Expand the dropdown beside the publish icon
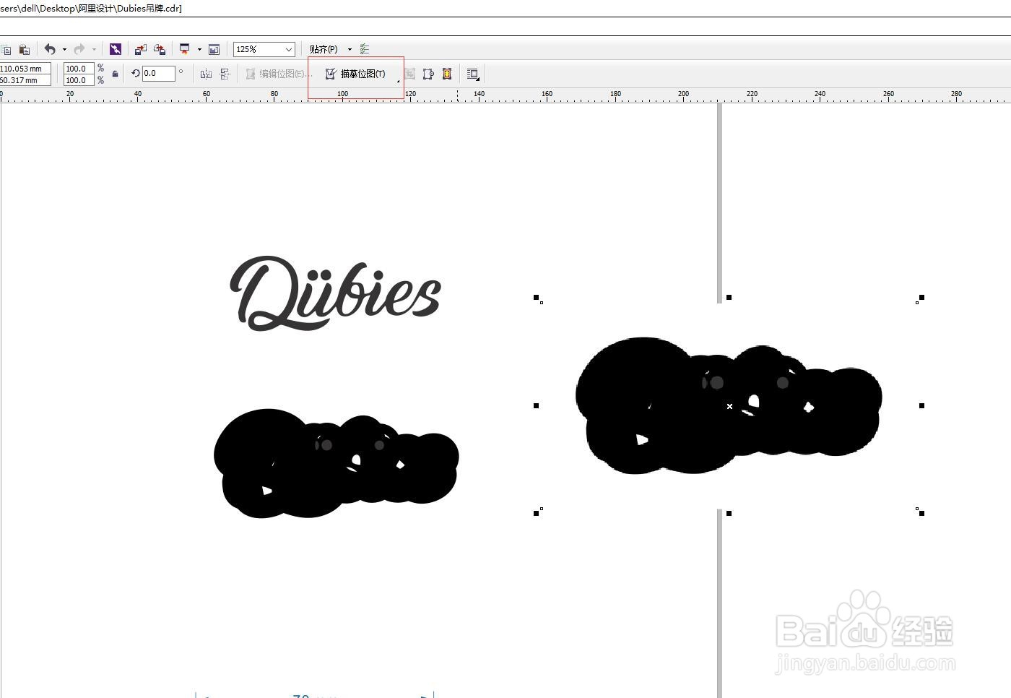 199,49
